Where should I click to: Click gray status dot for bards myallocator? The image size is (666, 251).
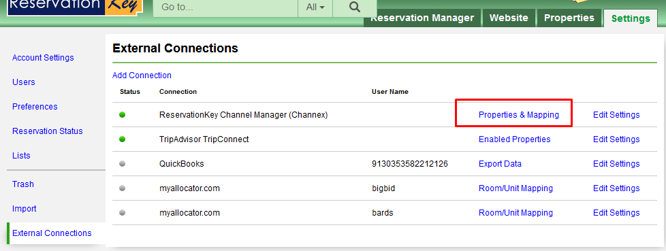click(x=123, y=212)
